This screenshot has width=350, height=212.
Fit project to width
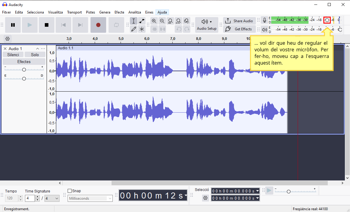(x=178, y=21)
